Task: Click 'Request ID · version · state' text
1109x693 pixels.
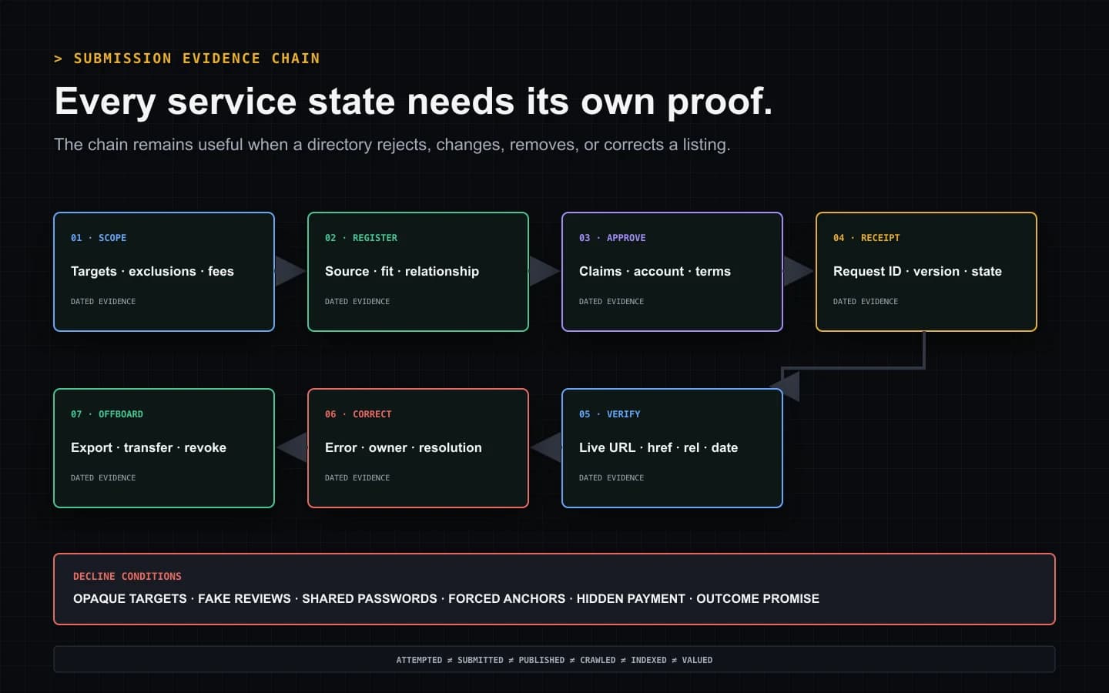Action: [x=917, y=271]
